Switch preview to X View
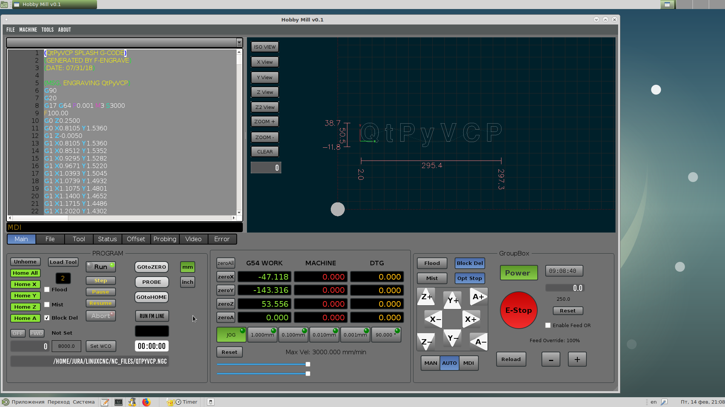Screen dimensions: 725x407 click(x=265, y=62)
